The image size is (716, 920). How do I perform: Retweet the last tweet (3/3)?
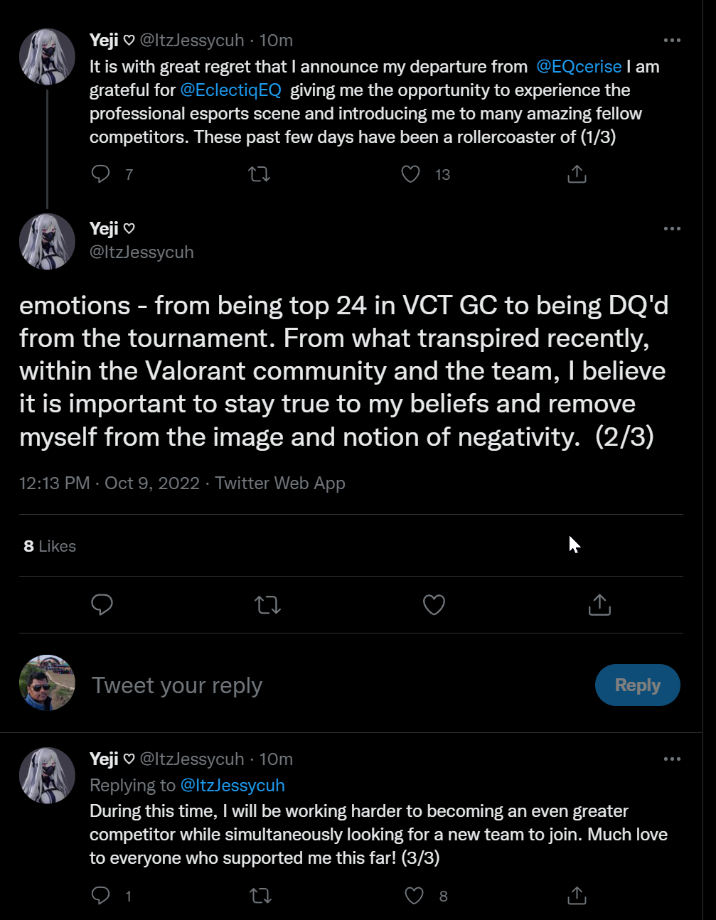tap(261, 896)
